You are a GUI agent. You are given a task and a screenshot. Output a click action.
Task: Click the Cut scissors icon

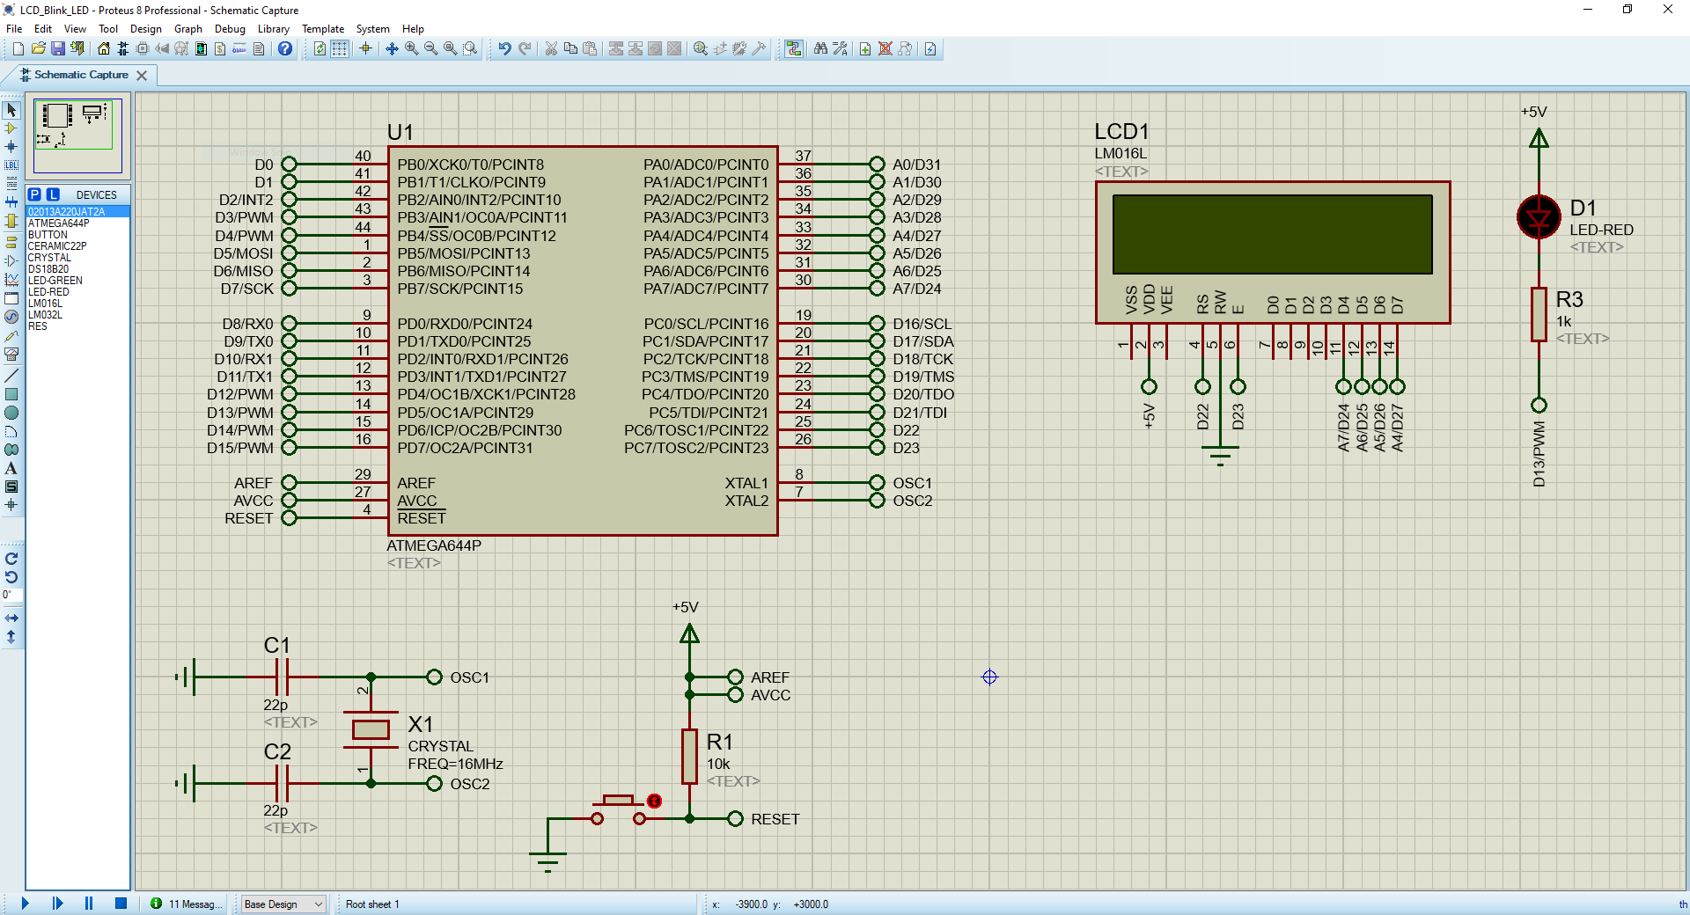[551, 48]
